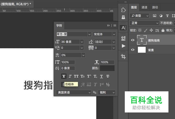Click the baseline shift 0 像素 field

68,68
